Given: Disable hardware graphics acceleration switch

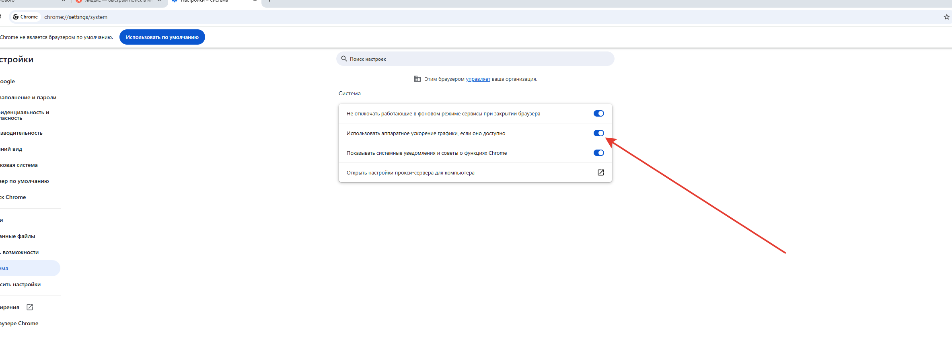Looking at the screenshot, I should [598, 133].
